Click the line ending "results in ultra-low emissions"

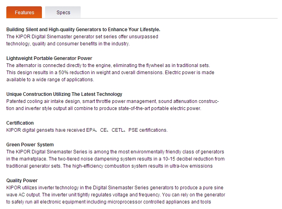(109, 166)
